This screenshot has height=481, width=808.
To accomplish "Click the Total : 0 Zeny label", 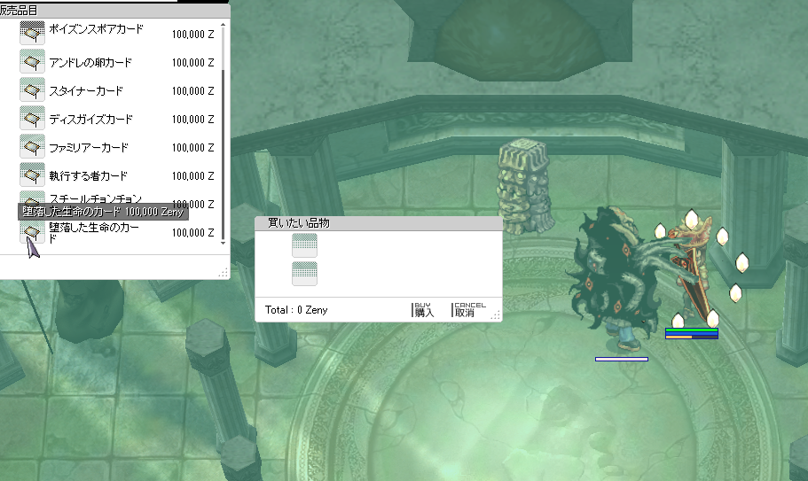I will (295, 310).
